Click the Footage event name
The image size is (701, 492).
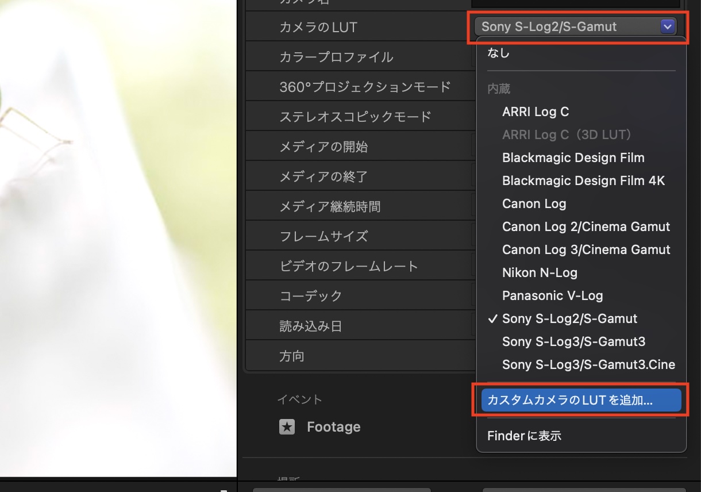(334, 427)
